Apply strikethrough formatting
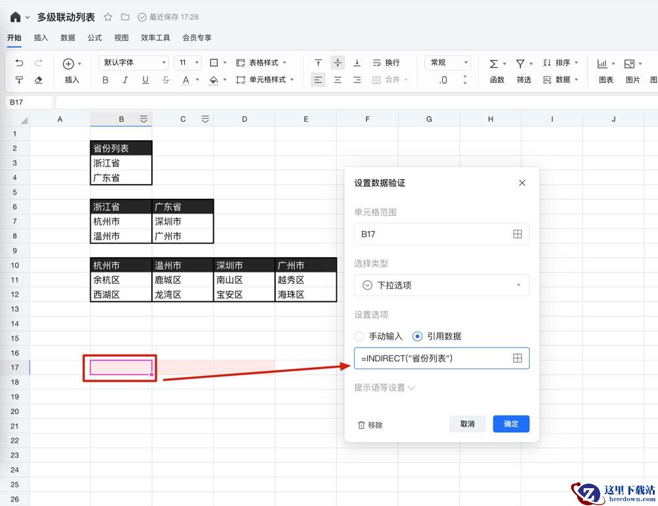The height and width of the screenshot is (506, 658). tap(165, 80)
